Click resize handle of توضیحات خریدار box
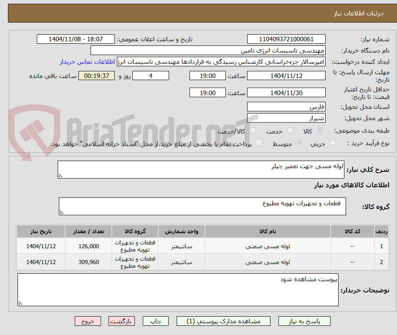 (20, 303)
